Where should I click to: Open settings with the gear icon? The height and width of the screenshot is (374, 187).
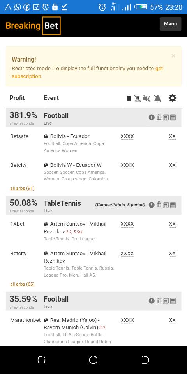click(173, 98)
